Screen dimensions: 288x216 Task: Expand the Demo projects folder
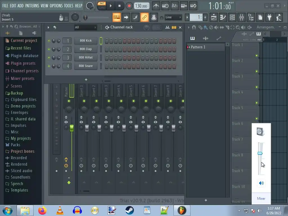point(23,106)
